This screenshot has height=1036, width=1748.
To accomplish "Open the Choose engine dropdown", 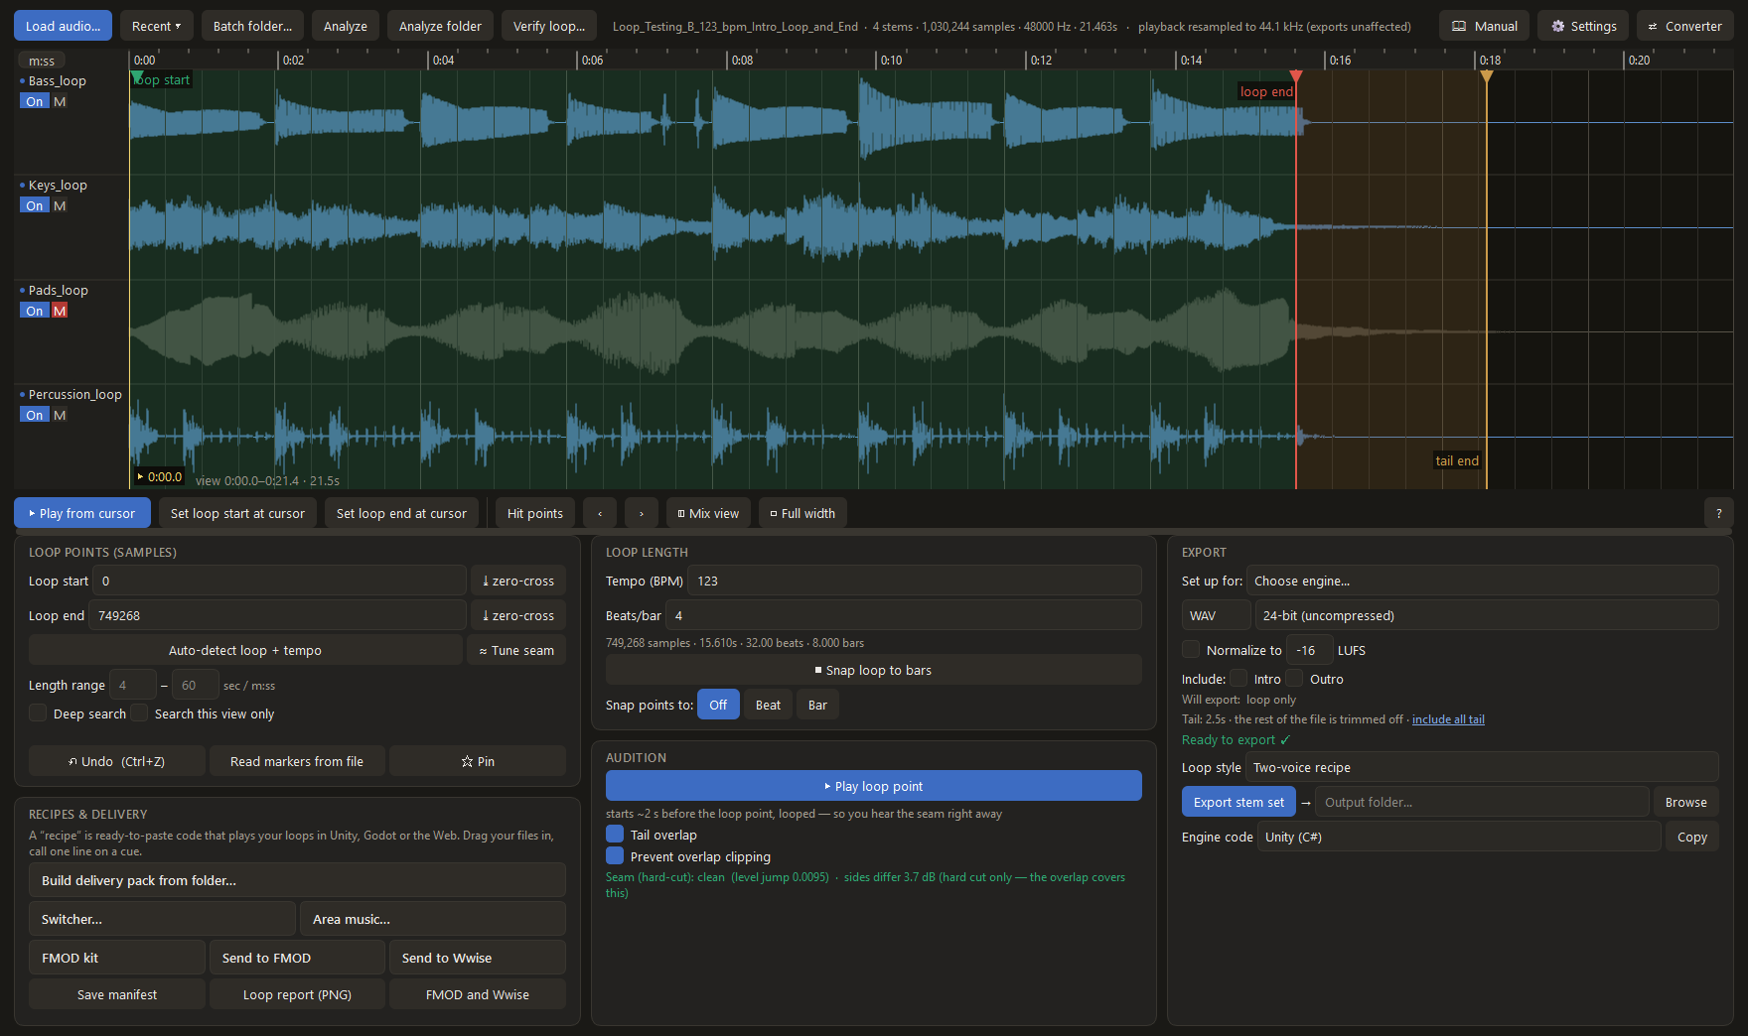I will click(x=1482, y=581).
